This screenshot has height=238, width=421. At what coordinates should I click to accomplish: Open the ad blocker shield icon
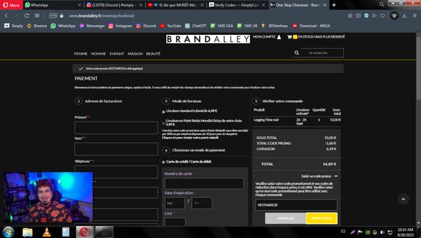[x=366, y=16]
